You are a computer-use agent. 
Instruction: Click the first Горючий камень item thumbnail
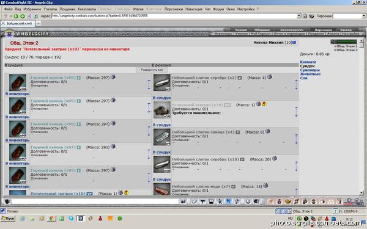click(x=18, y=82)
